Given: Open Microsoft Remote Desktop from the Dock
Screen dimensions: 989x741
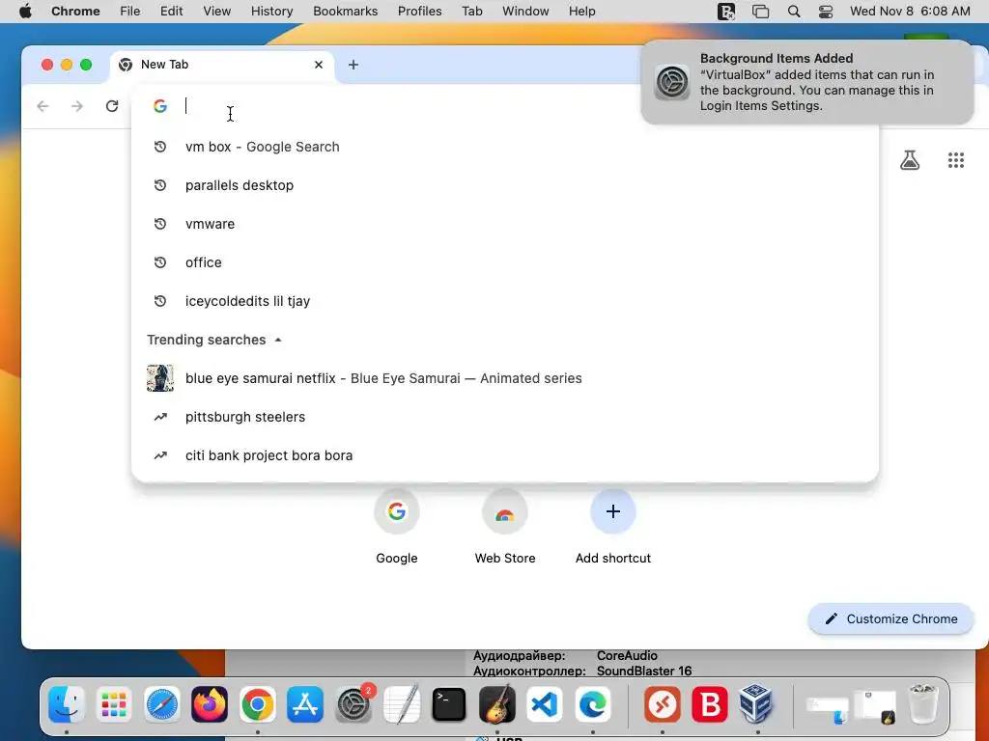Looking at the screenshot, I should (x=663, y=703).
